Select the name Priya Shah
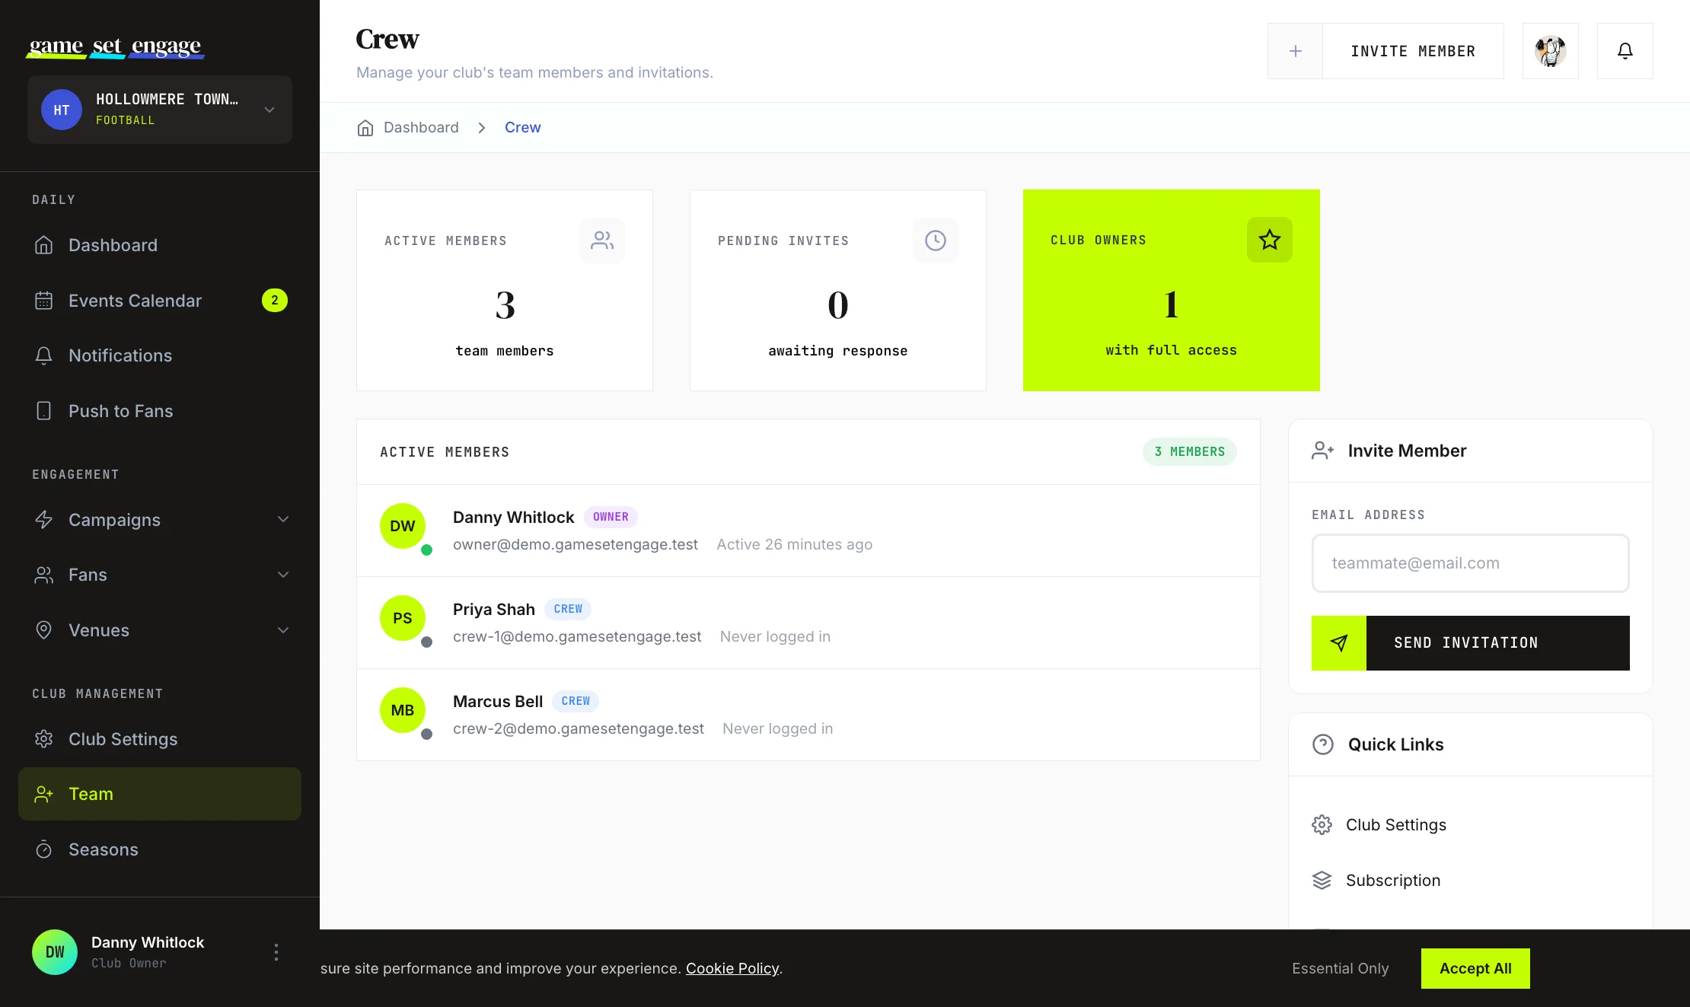Screen dimensions: 1690x1007 pyautogui.click(x=493, y=610)
